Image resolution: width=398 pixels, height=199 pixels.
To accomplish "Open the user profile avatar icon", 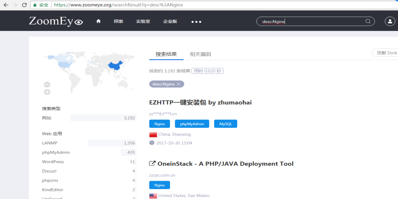I will point(390,21).
